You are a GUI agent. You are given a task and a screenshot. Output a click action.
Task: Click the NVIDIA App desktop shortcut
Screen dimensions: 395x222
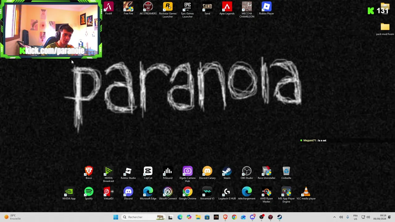69,194
